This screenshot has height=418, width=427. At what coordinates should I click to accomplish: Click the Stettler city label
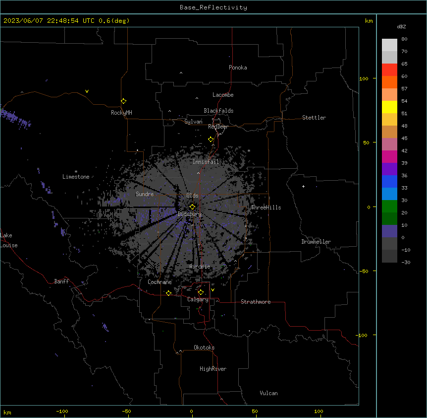pos(314,118)
